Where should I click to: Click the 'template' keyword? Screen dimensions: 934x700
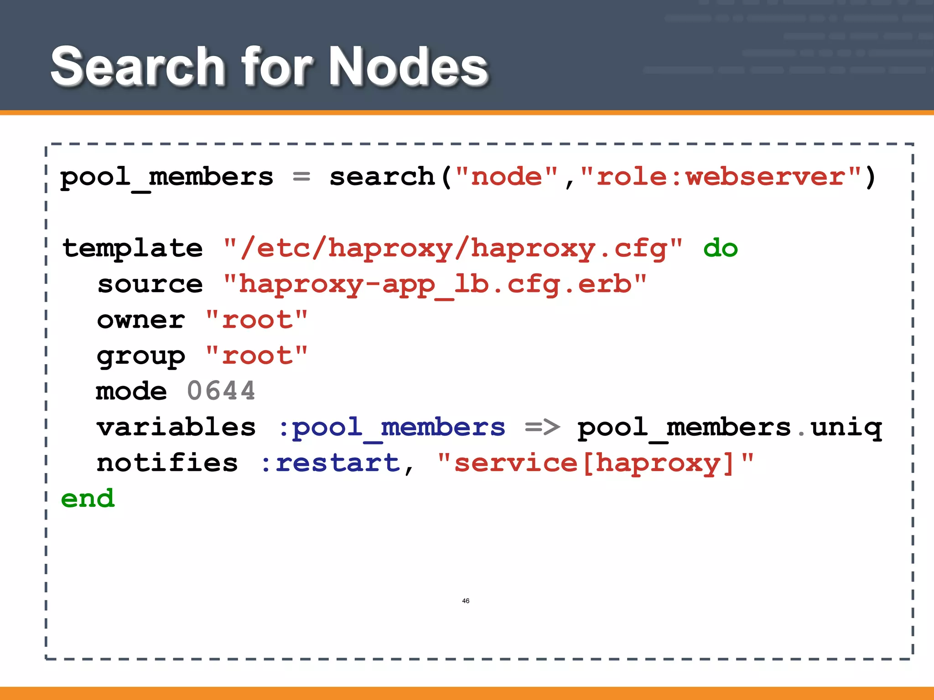coord(133,249)
